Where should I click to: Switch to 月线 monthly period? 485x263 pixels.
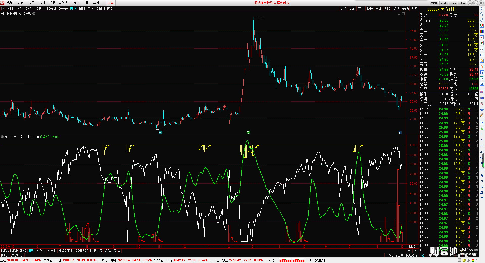point(90,9)
